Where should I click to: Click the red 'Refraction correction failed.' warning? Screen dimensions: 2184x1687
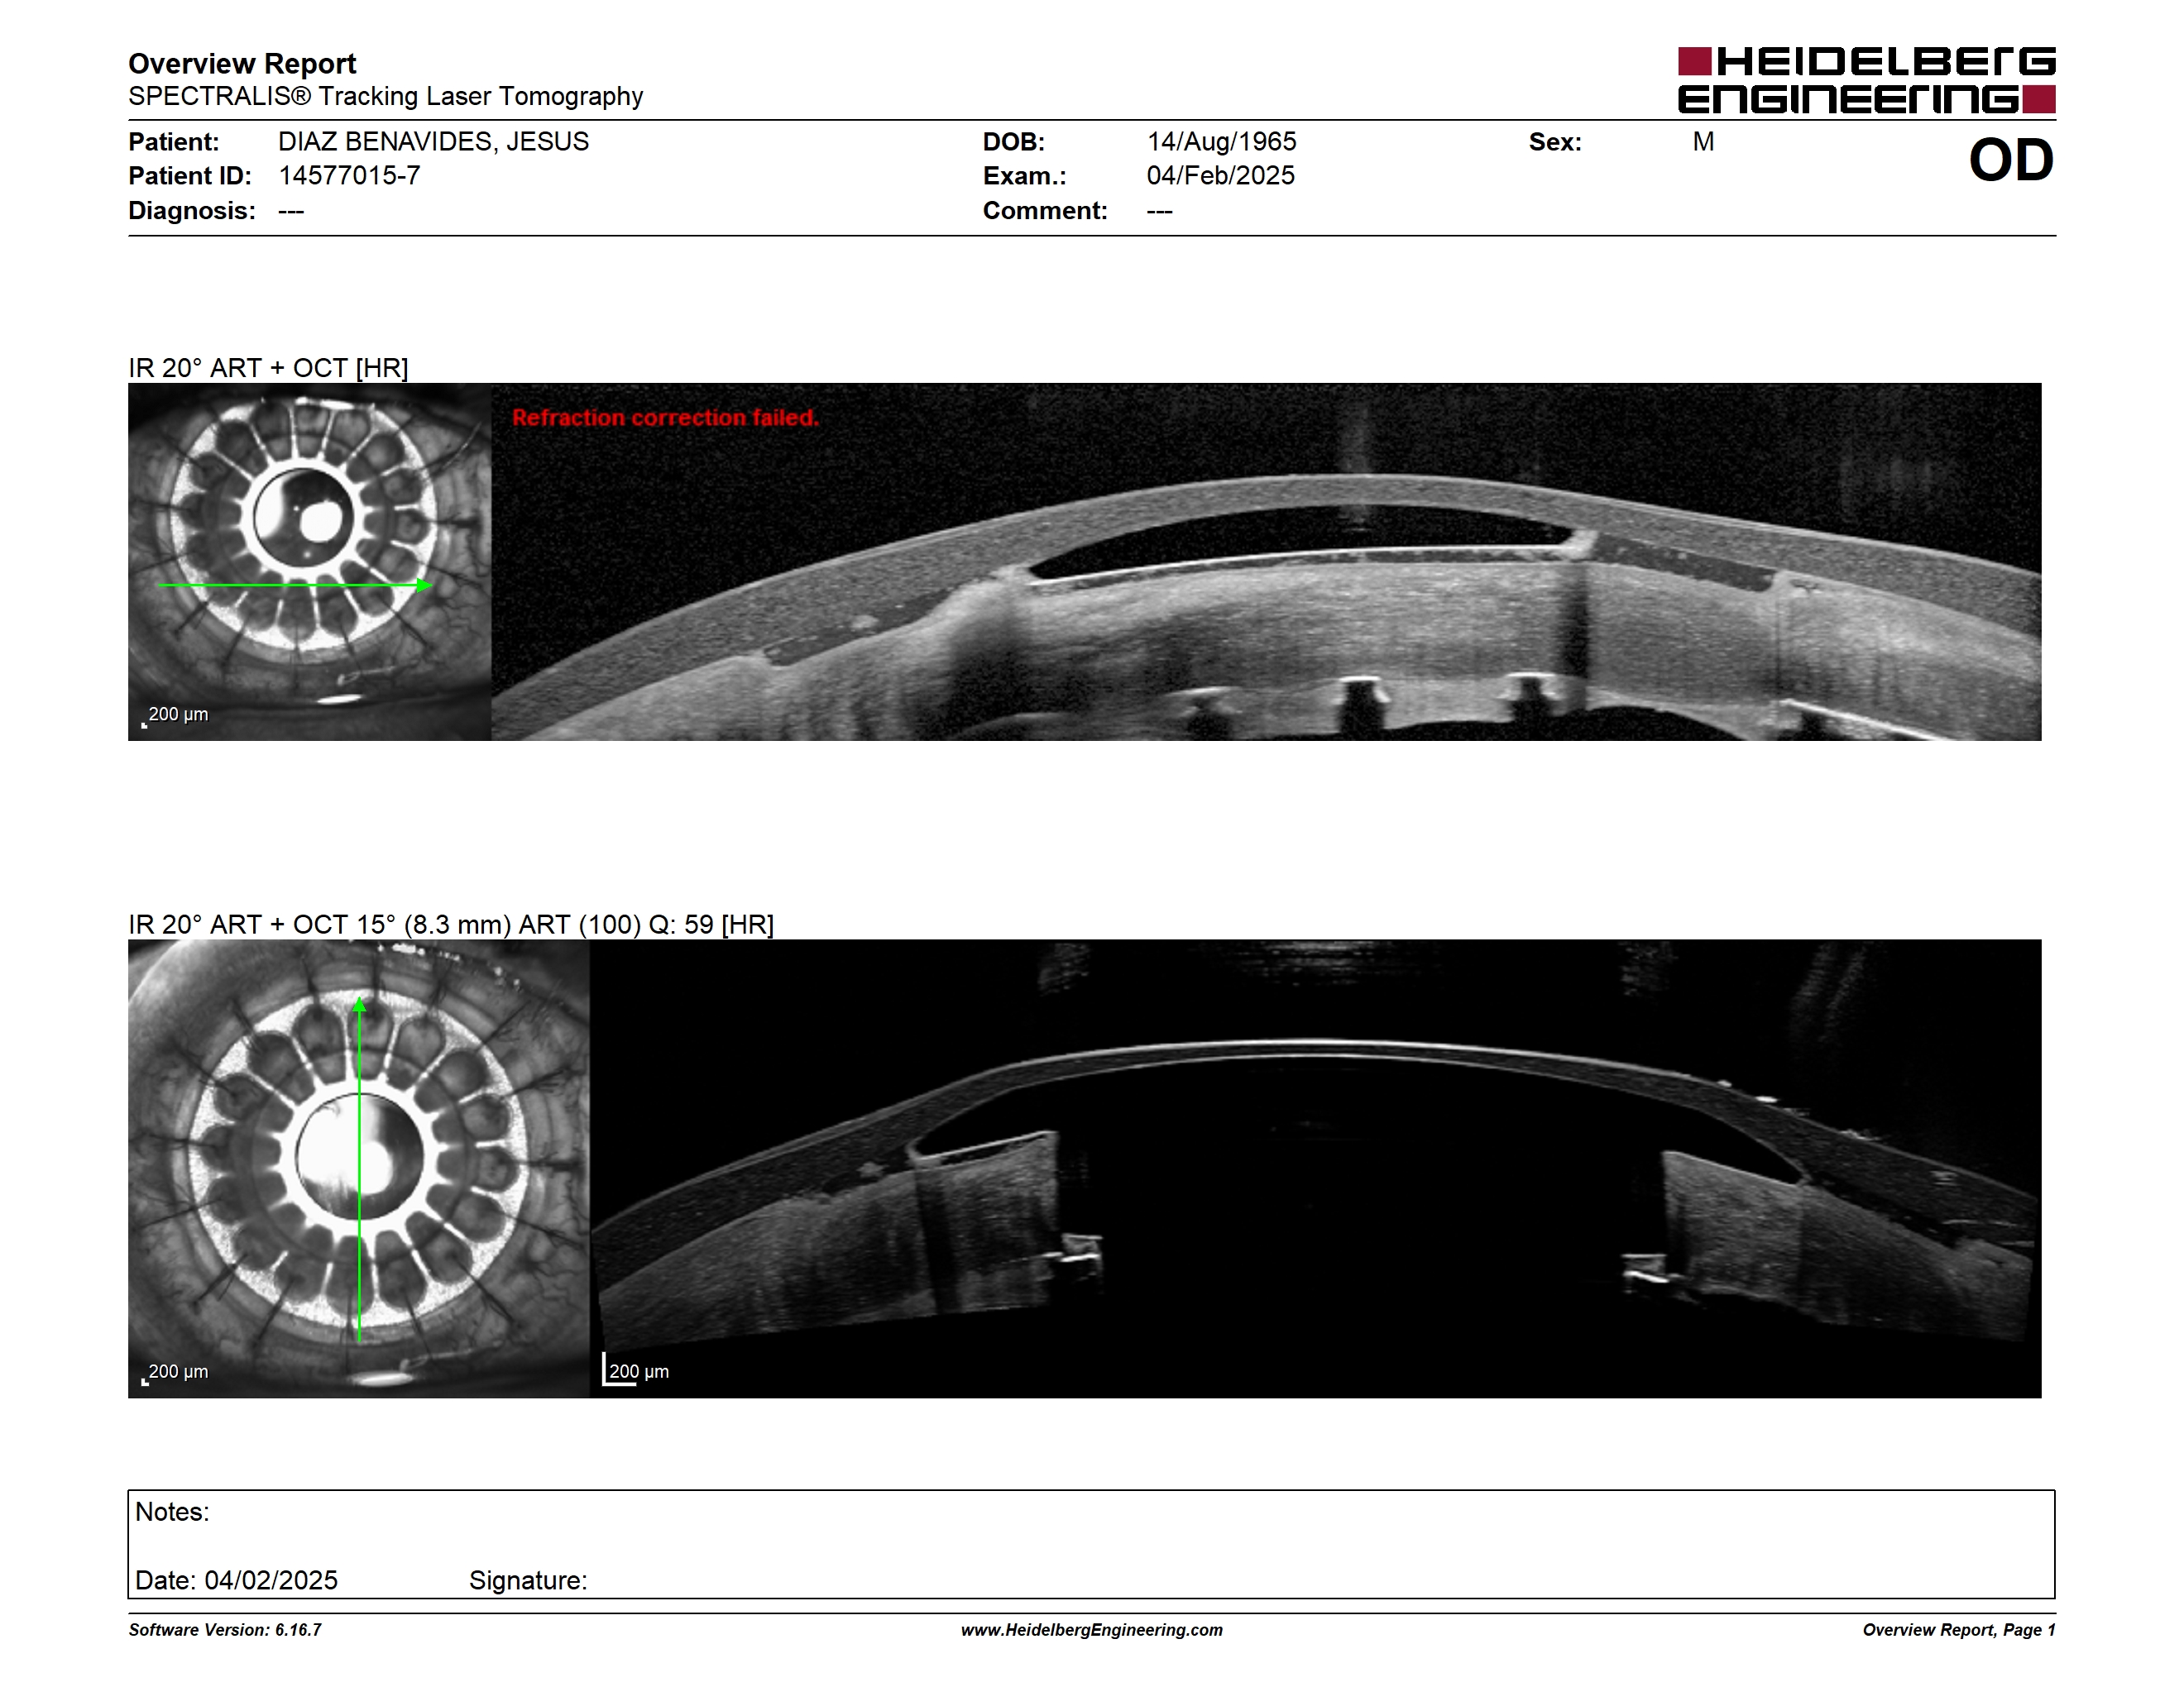(665, 418)
